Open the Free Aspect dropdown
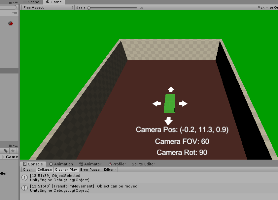 [x=48, y=8]
